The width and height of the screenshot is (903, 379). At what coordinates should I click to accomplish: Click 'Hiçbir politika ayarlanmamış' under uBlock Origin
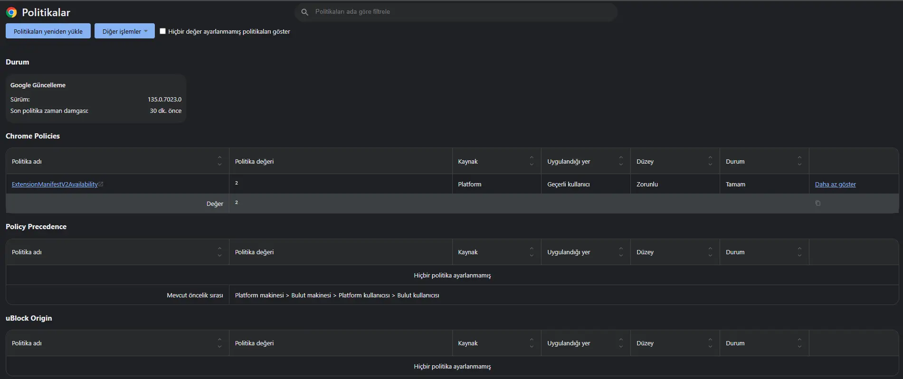point(452,367)
